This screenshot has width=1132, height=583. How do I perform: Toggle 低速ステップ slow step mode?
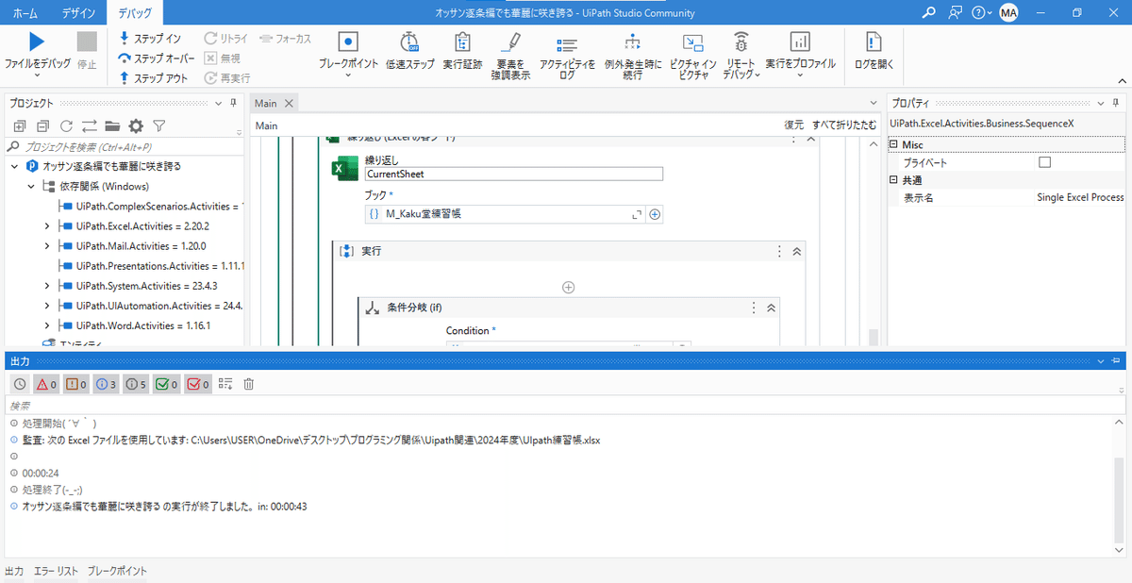[410, 50]
